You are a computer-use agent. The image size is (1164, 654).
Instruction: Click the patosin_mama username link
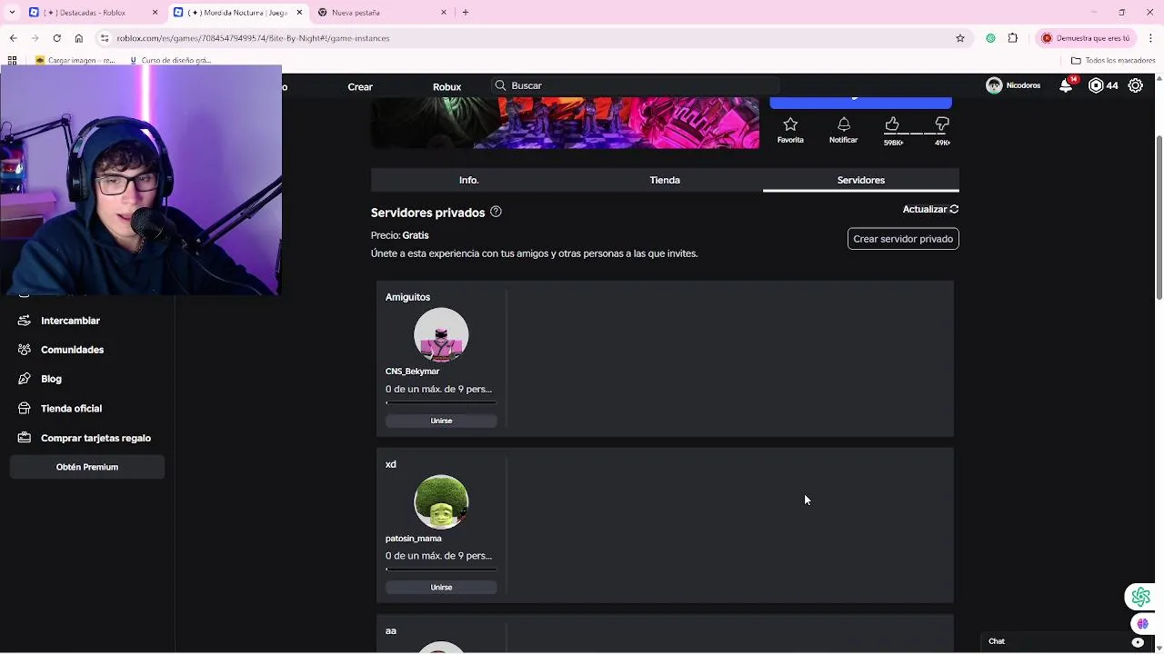[413, 539]
